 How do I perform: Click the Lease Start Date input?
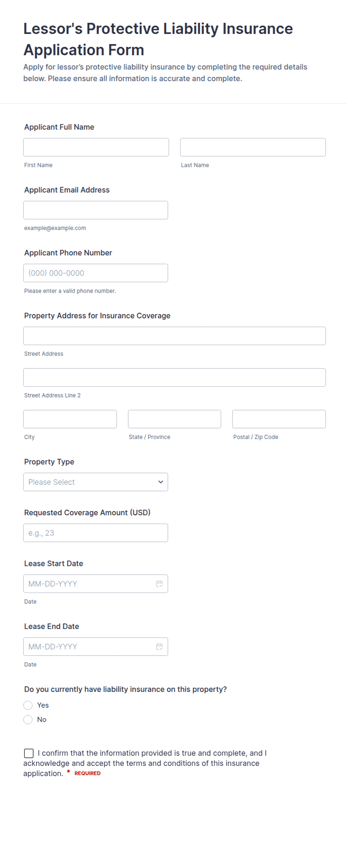(96, 584)
